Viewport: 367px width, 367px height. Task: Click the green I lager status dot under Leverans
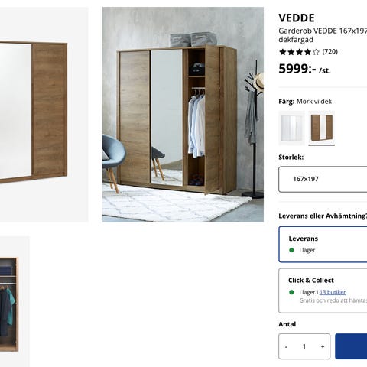click(x=291, y=250)
